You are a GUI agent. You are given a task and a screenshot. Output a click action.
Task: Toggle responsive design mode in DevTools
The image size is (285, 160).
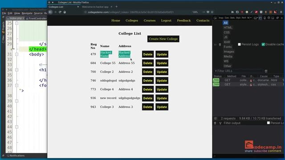[265, 18]
